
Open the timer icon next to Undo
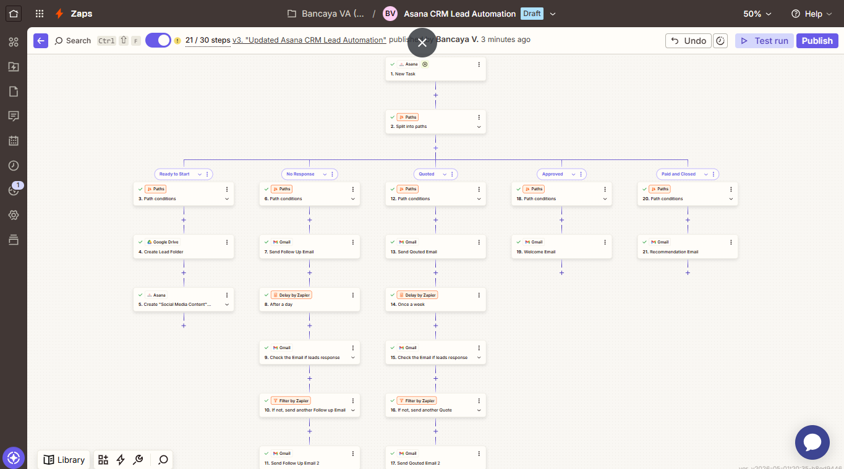point(720,41)
